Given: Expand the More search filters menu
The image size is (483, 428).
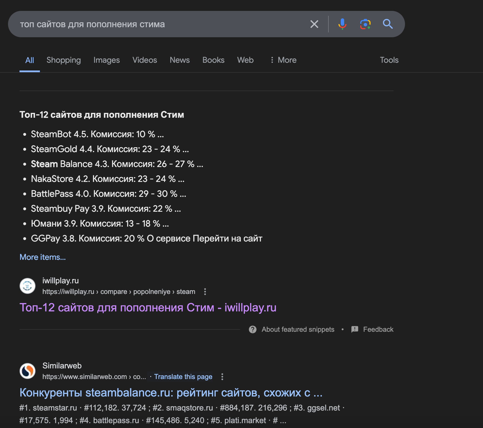Looking at the screenshot, I should pos(283,60).
